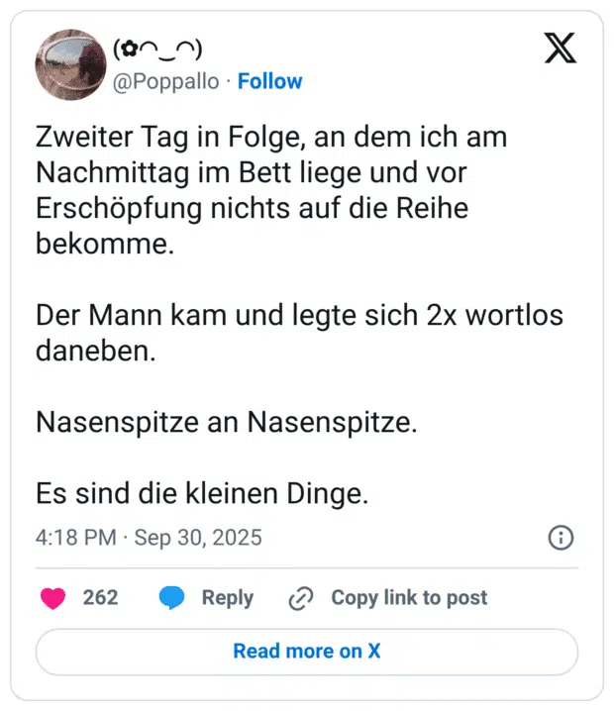614x711 pixels.
Task: Click the 'Sep 30, 2025' date
Action: 198,538
